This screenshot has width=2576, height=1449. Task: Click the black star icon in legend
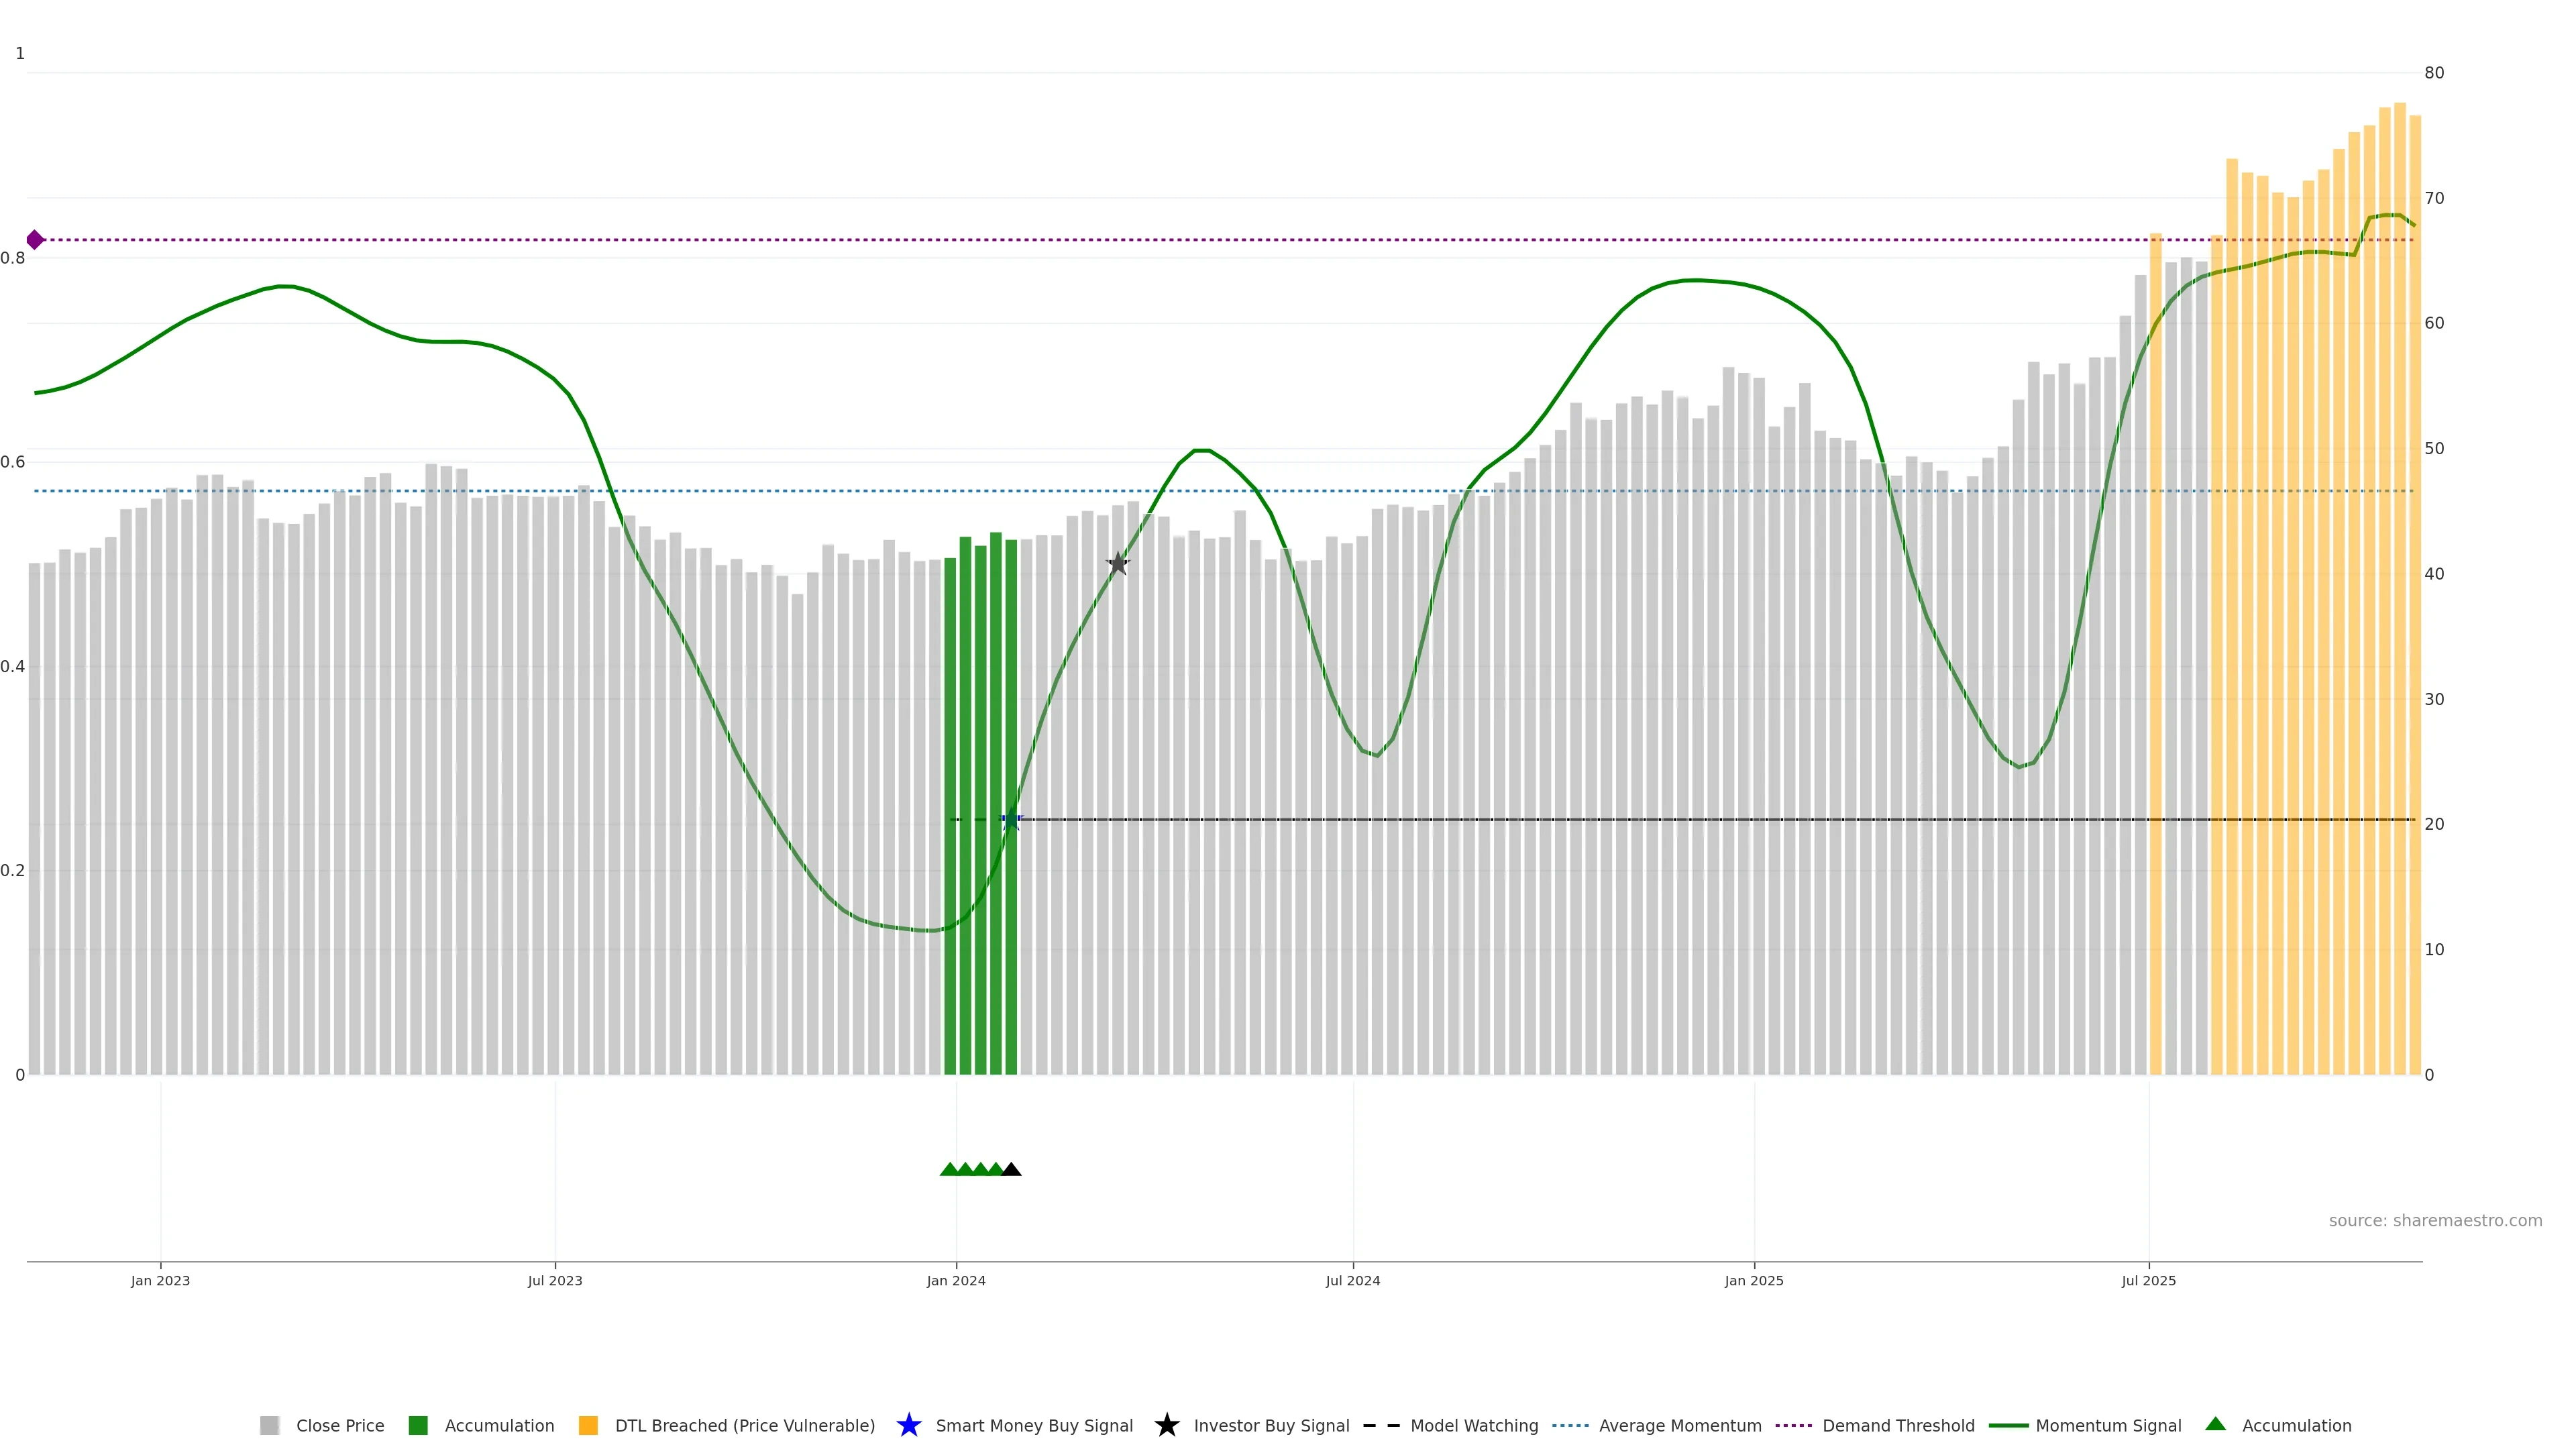1167,1426
